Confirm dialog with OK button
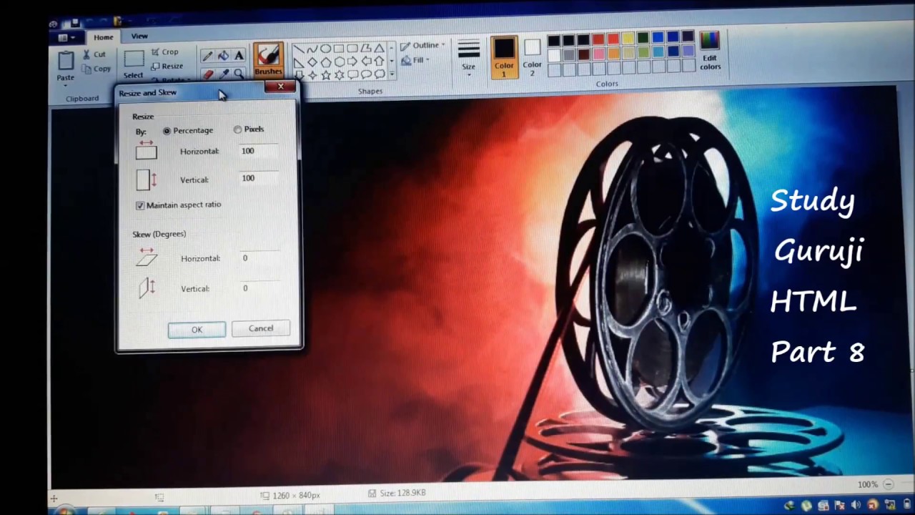The width and height of the screenshot is (915, 515). tap(197, 330)
